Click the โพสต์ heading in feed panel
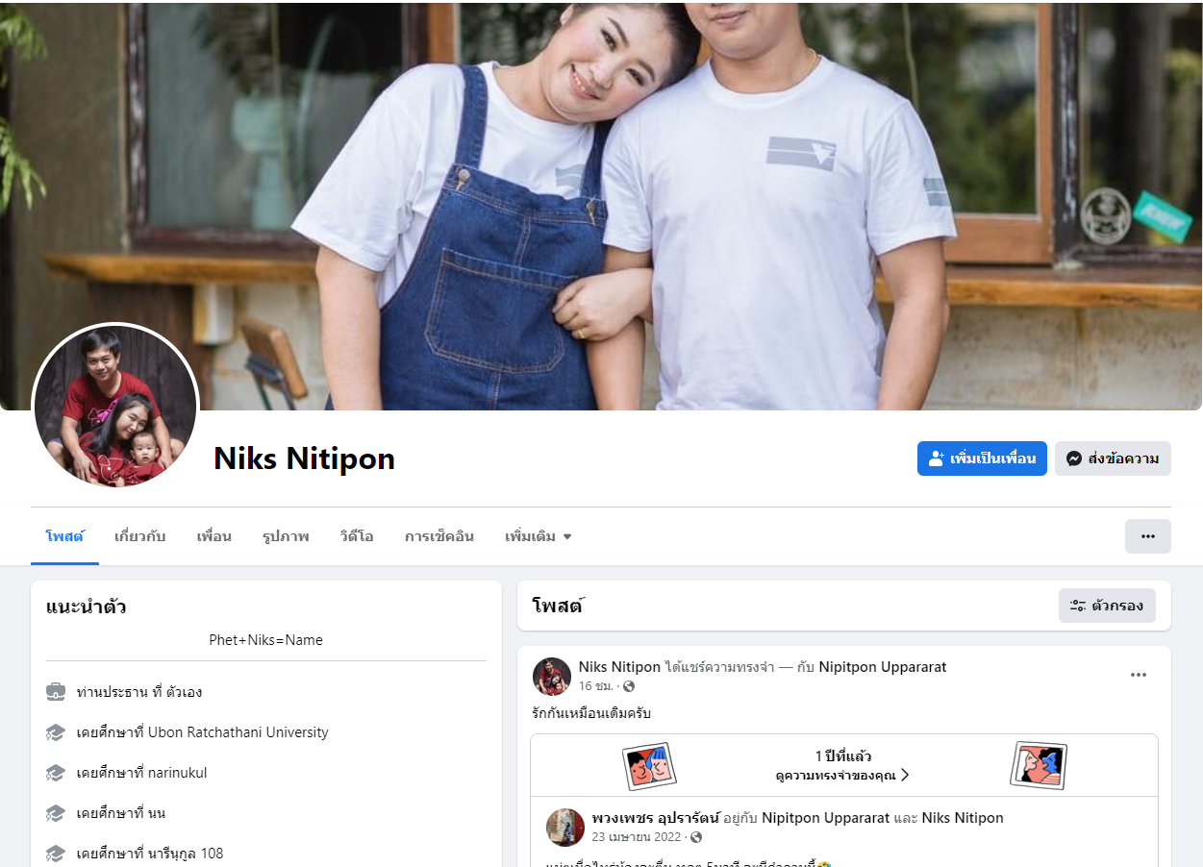 click(x=558, y=606)
